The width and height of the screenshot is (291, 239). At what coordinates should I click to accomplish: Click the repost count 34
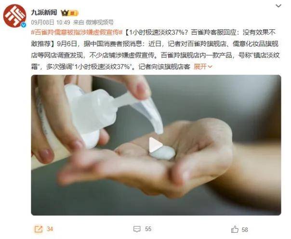(50, 229)
